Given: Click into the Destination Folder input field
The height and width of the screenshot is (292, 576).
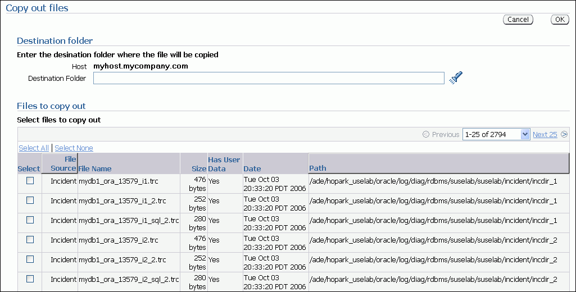Looking at the screenshot, I should 269,78.
